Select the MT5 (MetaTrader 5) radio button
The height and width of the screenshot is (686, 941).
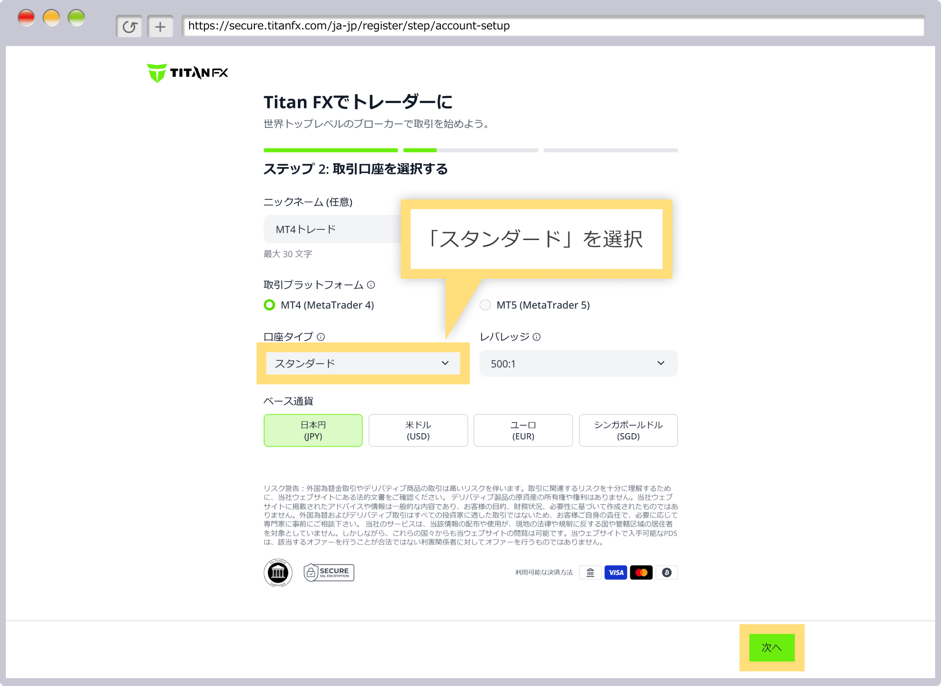pos(485,305)
